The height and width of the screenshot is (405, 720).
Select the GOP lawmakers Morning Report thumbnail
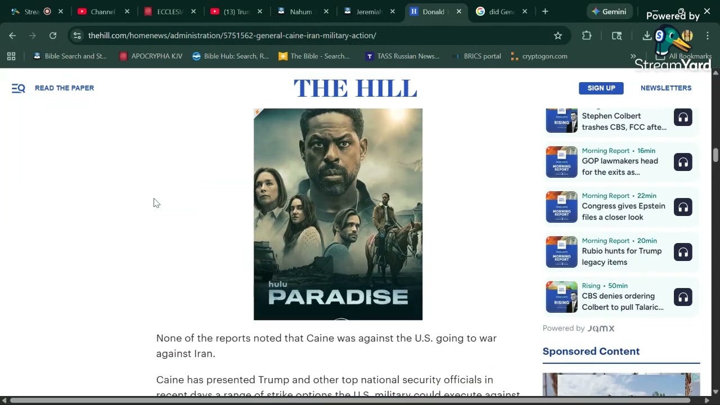561,162
